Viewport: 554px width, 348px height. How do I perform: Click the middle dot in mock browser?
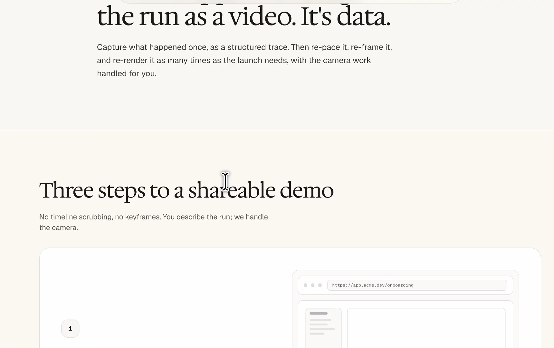[x=312, y=285]
